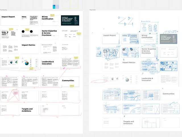
Task: Select BCorp Certification slide in Thumbnailing frame
Action: 50,20
